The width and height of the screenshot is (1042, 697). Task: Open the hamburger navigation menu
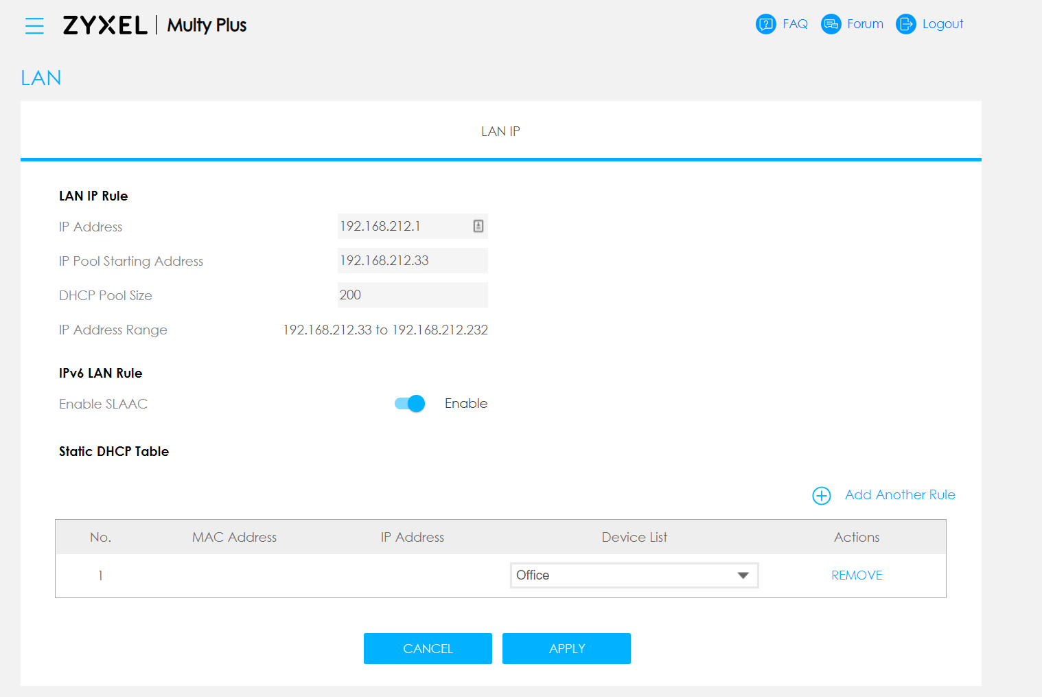click(34, 26)
